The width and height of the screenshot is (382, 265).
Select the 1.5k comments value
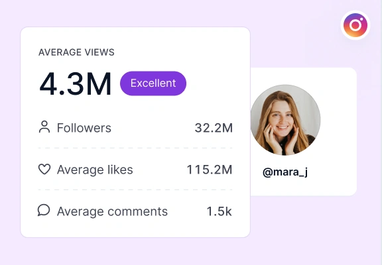pyautogui.click(x=220, y=211)
